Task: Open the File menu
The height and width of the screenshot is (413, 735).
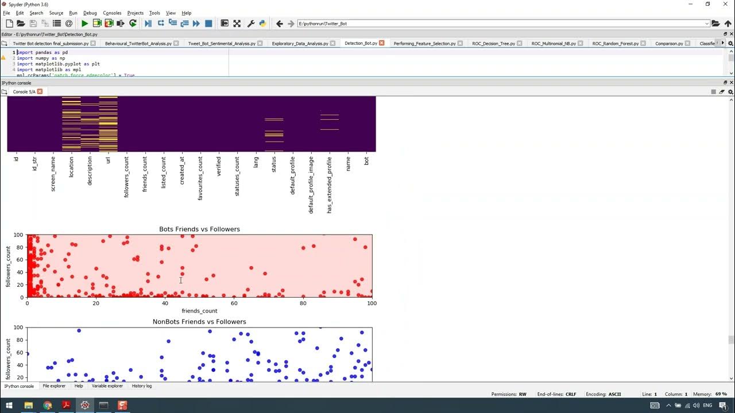Action: pyautogui.click(x=6, y=13)
